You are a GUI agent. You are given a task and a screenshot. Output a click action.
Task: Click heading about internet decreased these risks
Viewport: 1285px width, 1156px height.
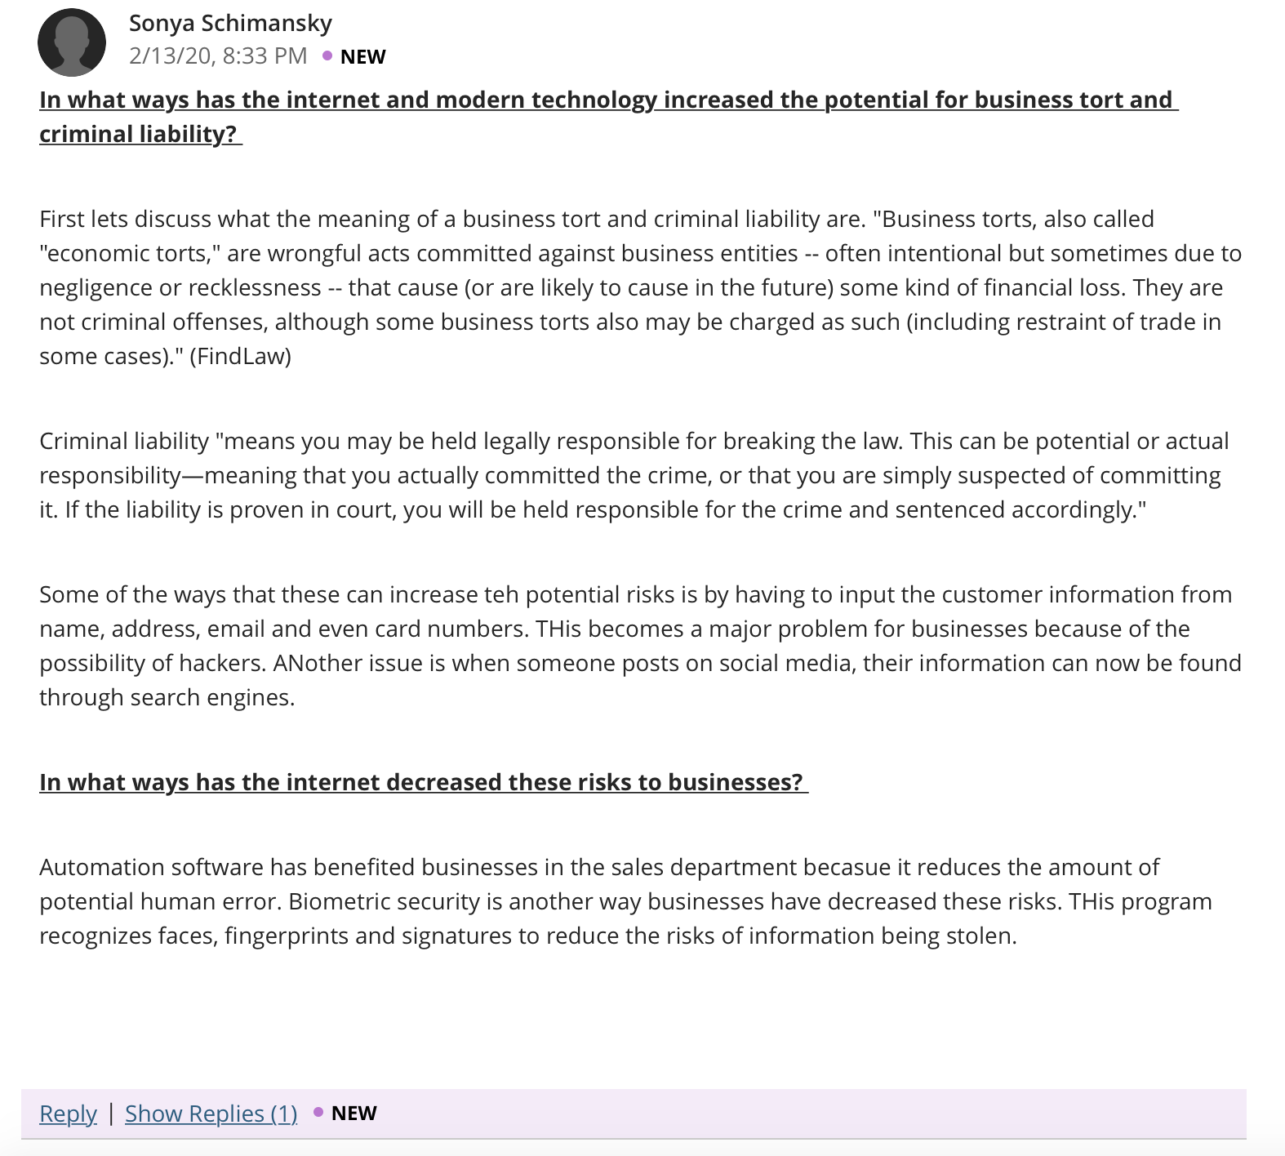click(x=424, y=782)
